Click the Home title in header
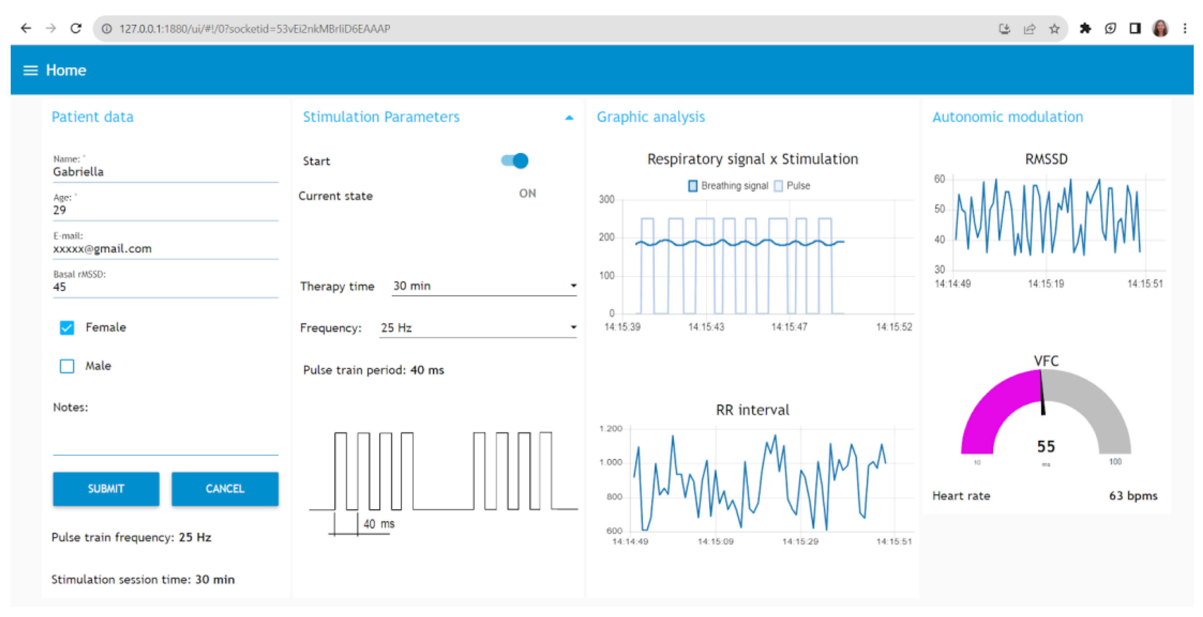The image size is (1203, 617). pyautogui.click(x=66, y=71)
